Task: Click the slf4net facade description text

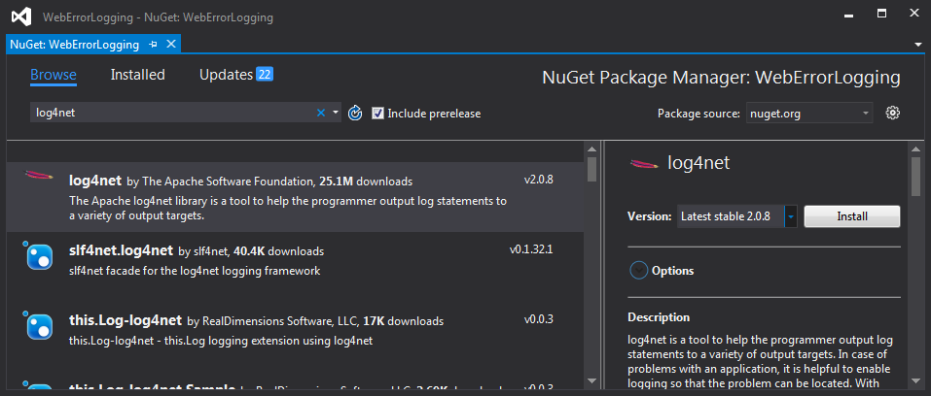Action: (x=195, y=271)
